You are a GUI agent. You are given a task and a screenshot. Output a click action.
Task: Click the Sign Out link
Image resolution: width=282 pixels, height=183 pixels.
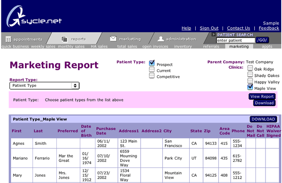209,28
